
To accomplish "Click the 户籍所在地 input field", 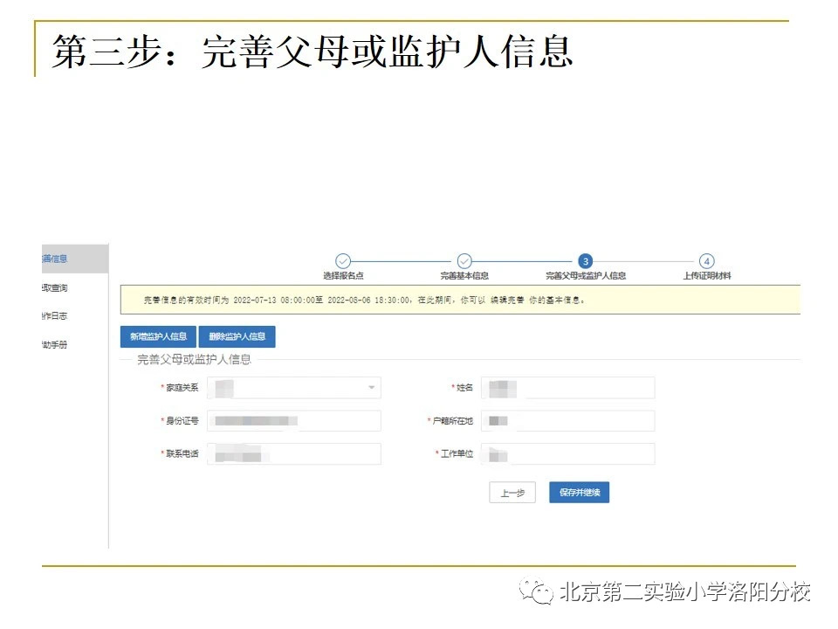I will tap(567, 420).
